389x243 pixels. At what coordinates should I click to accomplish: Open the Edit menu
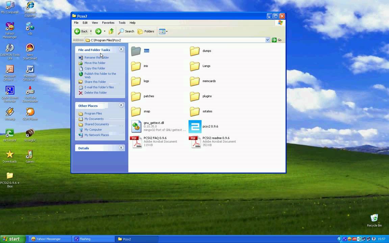tap(85, 23)
